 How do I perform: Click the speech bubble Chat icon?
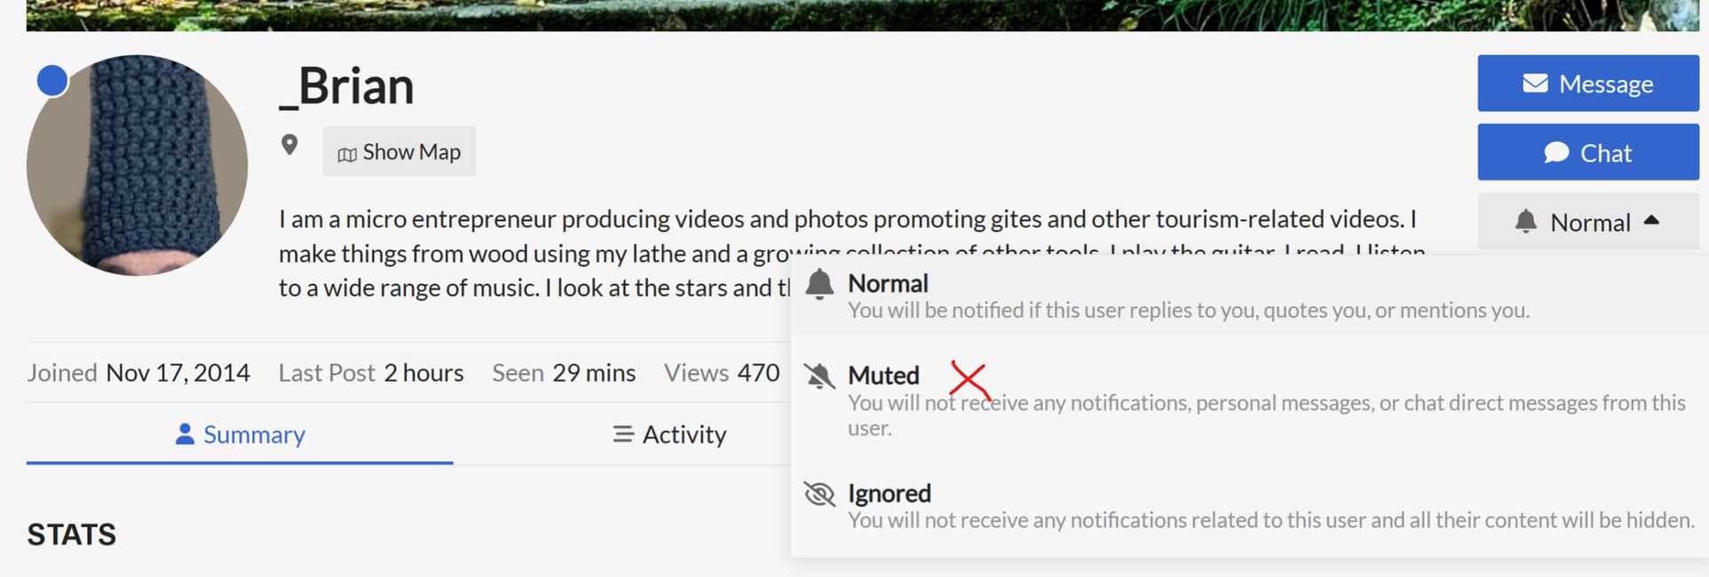1556,153
